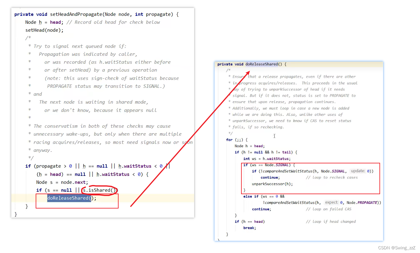The image size is (420, 253).
Task: Click comment line 'Try to signal next queued node if:'
Action: coord(80,46)
